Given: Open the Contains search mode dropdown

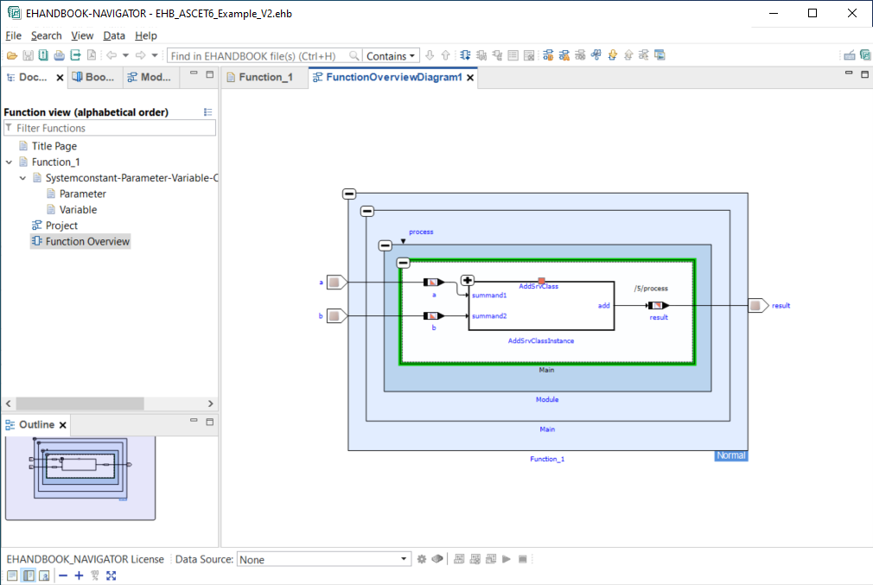Looking at the screenshot, I should click(x=390, y=55).
